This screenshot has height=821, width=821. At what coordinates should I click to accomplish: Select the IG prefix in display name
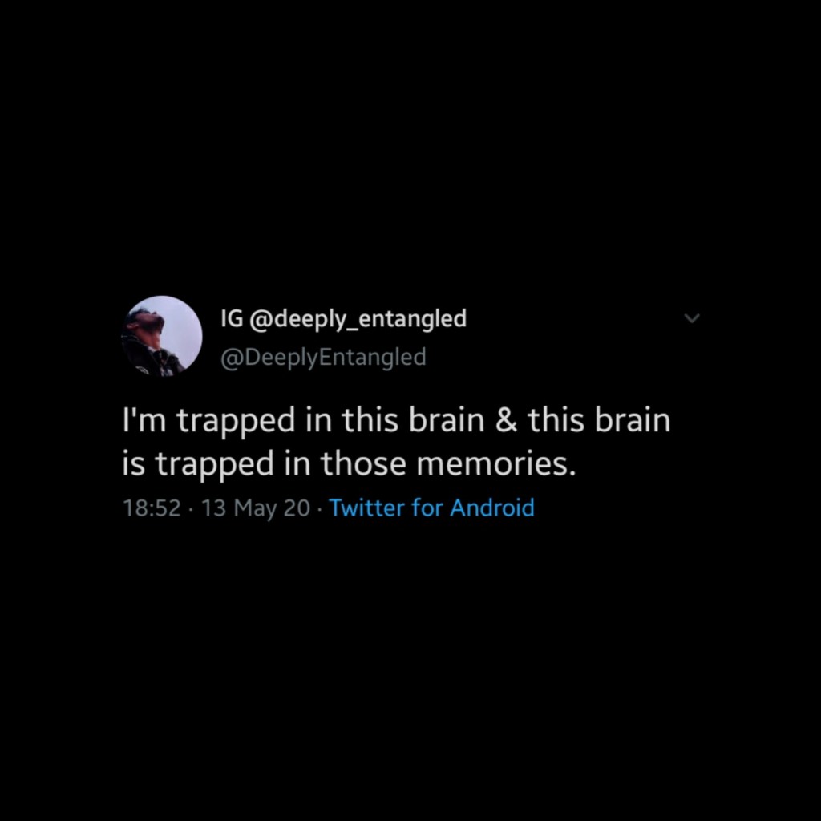pos(232,317)
